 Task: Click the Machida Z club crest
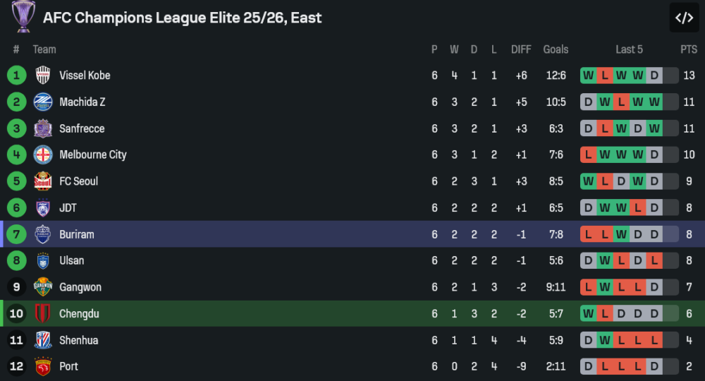tap(43, 102)
